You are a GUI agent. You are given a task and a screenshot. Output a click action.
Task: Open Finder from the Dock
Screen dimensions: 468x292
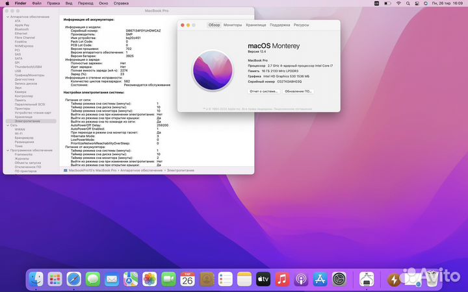36,280
